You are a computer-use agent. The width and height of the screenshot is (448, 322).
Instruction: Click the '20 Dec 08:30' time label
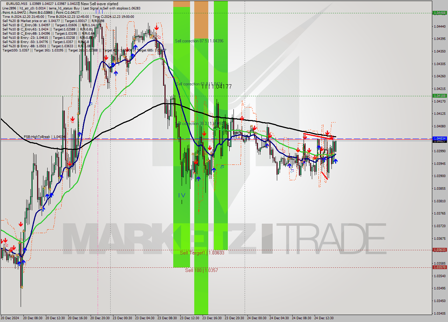pos(33,318)
